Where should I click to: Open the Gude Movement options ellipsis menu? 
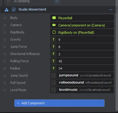tap(111, 10)
